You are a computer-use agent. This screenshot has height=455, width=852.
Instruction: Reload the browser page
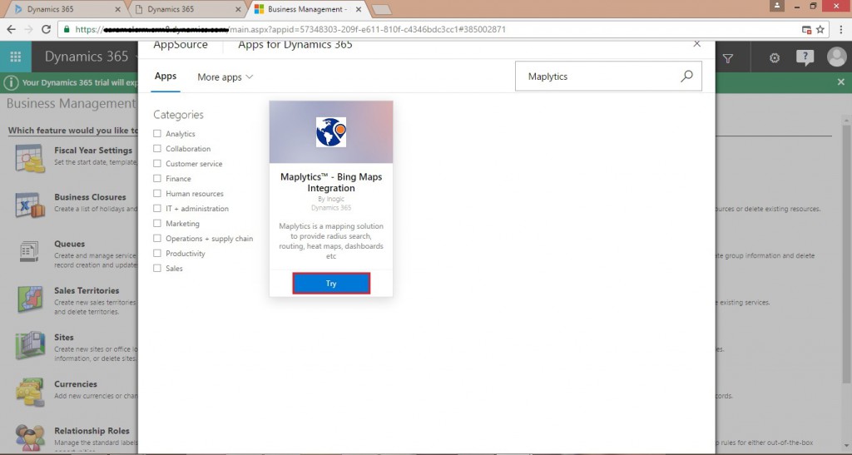tap(47, 29)
